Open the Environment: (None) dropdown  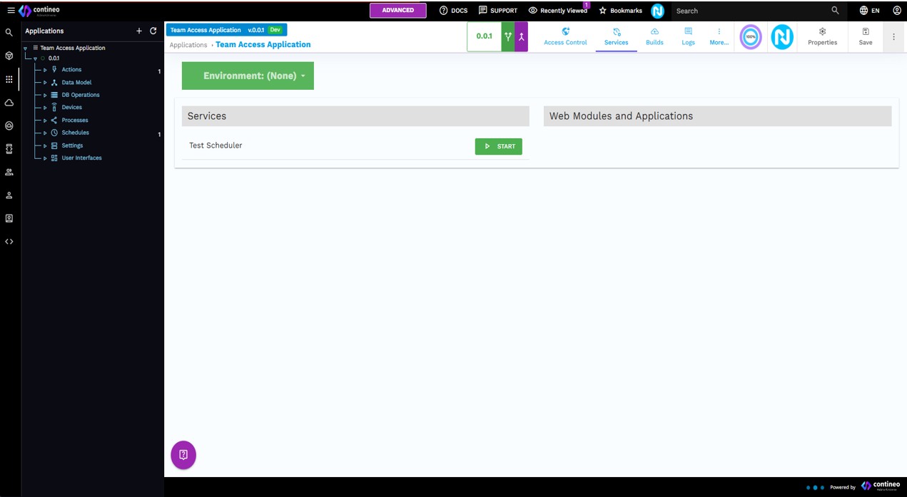pyautogui.click(x=248, y=76)
